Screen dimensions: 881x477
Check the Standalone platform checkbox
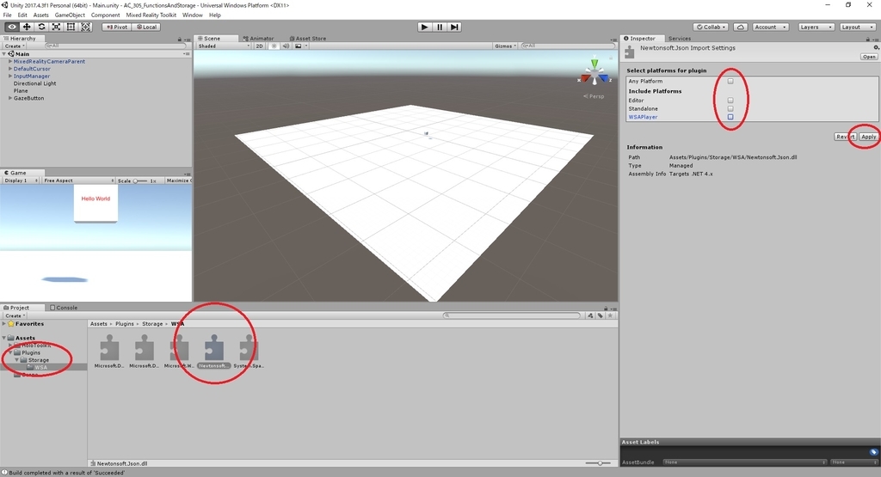click(x=730, y=108)
